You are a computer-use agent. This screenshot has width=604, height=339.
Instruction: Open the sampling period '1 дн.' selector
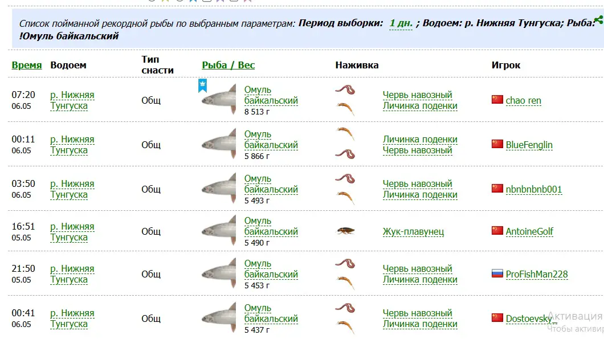tap(401, 23)
